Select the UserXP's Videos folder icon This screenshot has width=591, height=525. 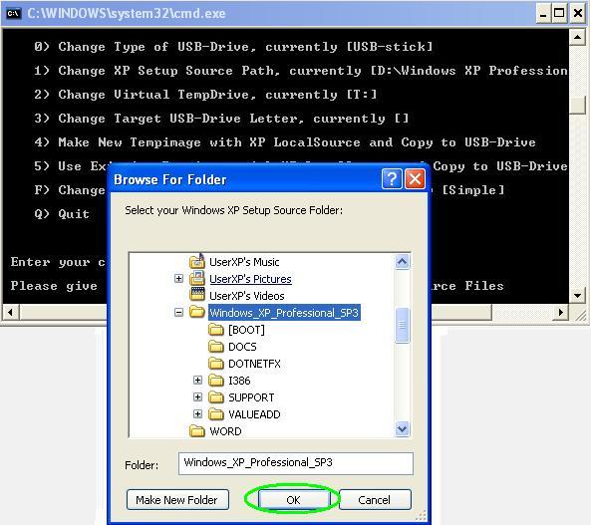tap(197, 294)
